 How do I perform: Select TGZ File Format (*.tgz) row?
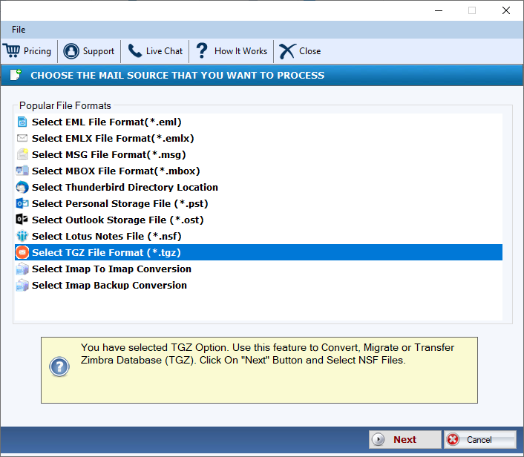click(x=258, y=252)
